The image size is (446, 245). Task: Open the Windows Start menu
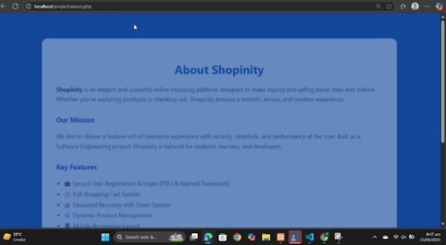(105, 237)
